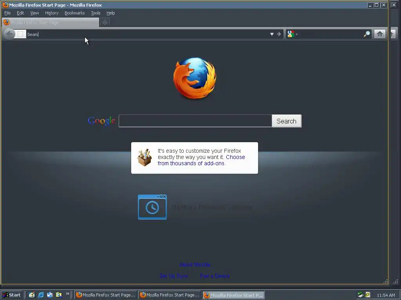
Task: Click Restore Previous Session text
Action: tap(212, 207)
